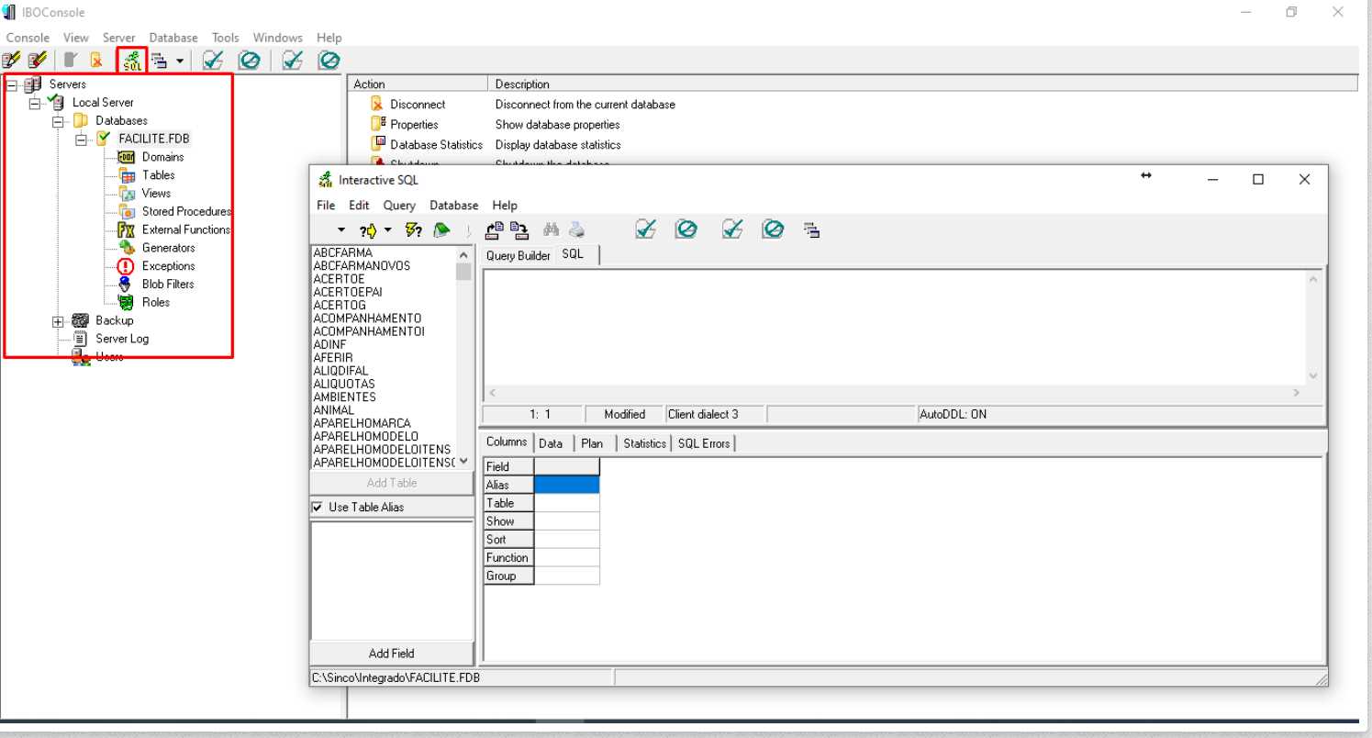1372x738 pixels.
Task: Click the binoculars find icon
Action: coord(552,230)
